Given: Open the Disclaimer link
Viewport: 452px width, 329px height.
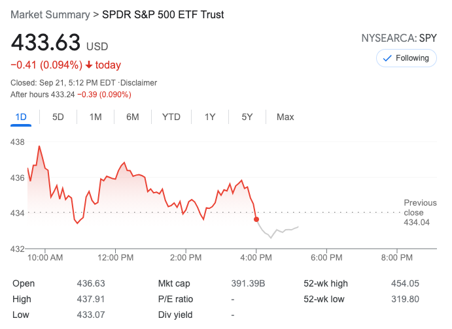Looking at the screenshot, I should pos(139,83).
